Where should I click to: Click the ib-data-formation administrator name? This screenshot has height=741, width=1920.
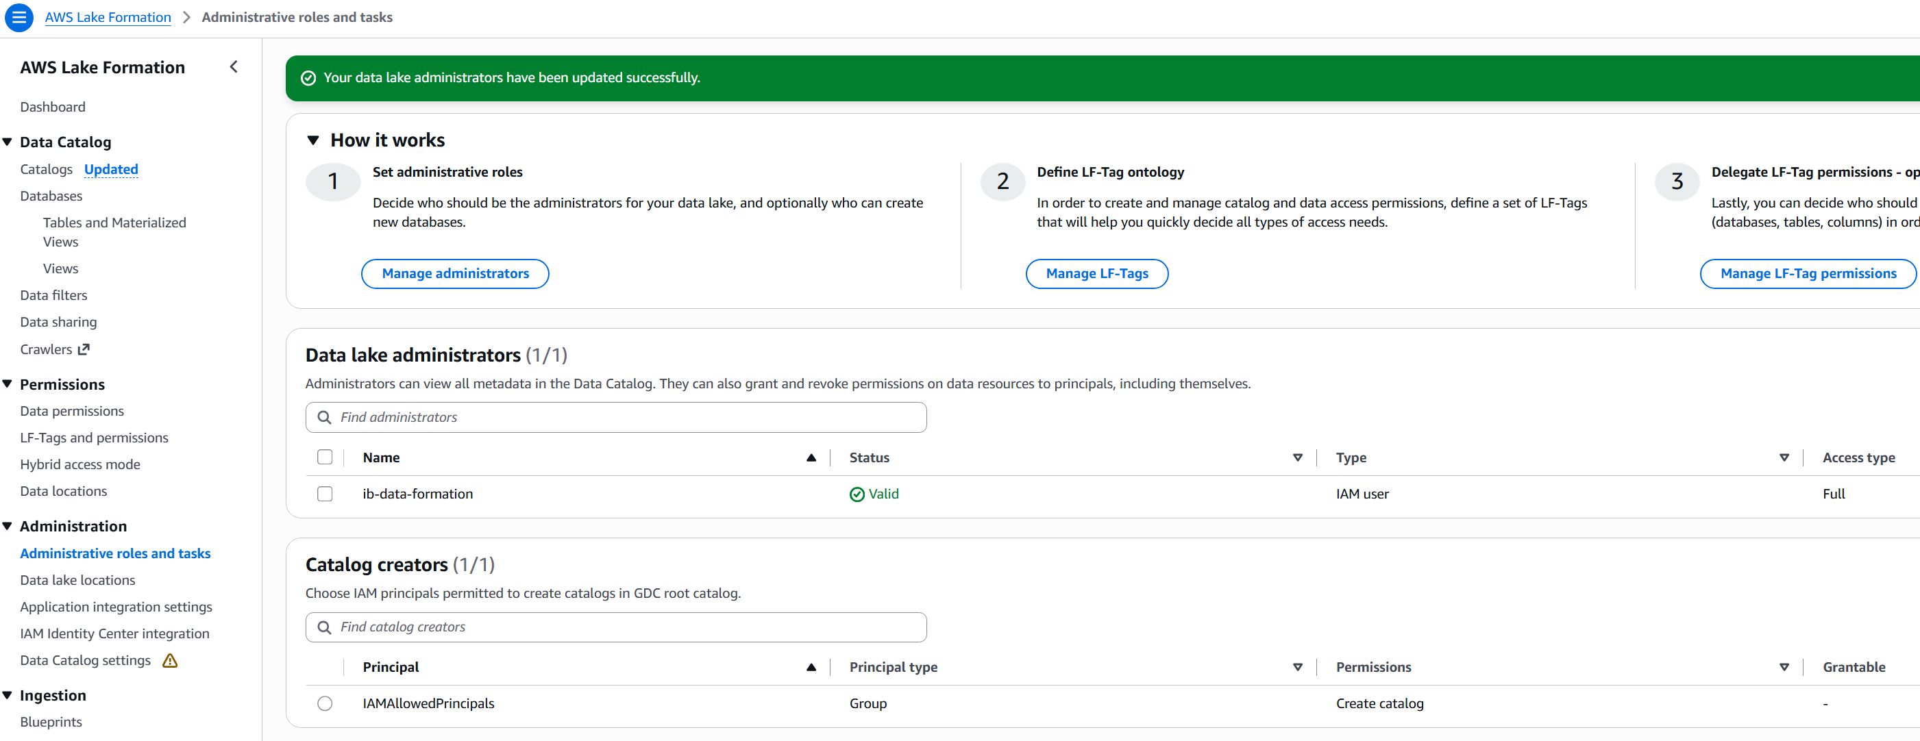coord(417,494)
